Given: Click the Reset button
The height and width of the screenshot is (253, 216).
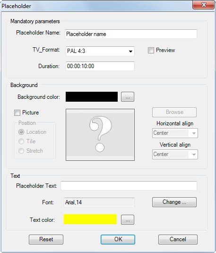Looking at the screenshot, I should 46,239.
